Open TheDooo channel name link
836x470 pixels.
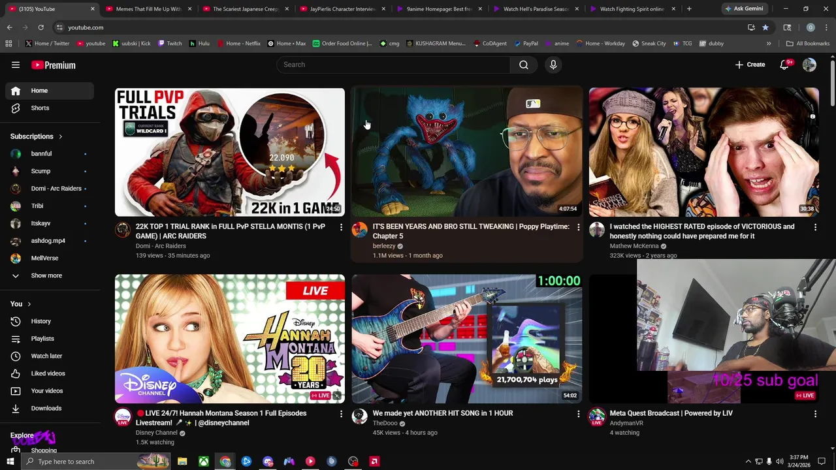(385, 423)
